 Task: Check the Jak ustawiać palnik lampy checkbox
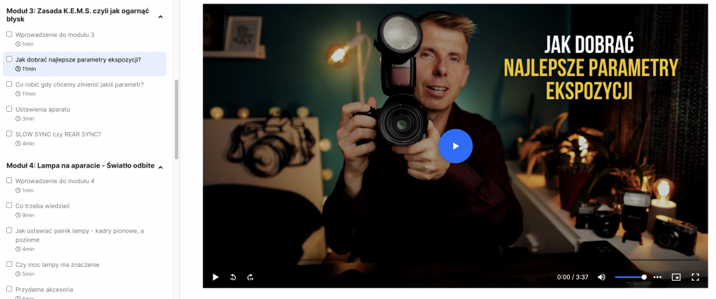(x=9, y=231)
